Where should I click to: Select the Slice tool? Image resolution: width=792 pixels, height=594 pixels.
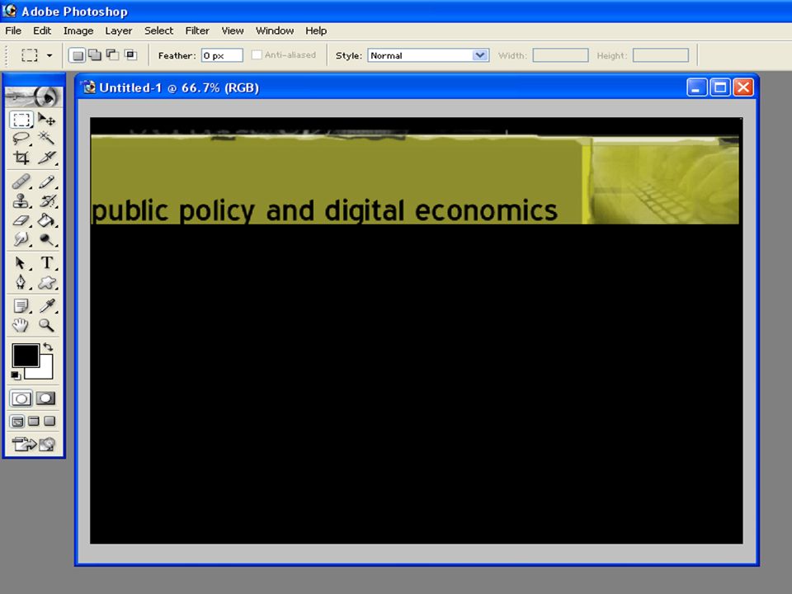click(46, 158)
